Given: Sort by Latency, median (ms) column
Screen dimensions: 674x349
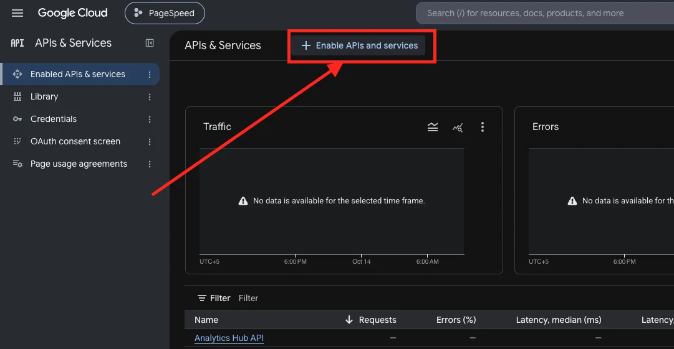Looking at the screenshot, I should (559, 320).
